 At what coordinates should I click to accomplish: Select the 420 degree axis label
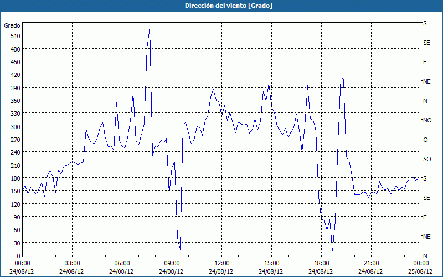point(16,75)
